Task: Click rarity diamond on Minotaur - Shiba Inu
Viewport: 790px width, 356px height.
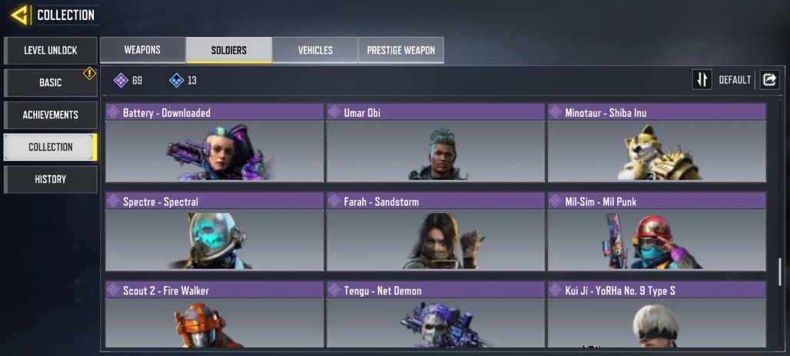Action: pos(555,112)
